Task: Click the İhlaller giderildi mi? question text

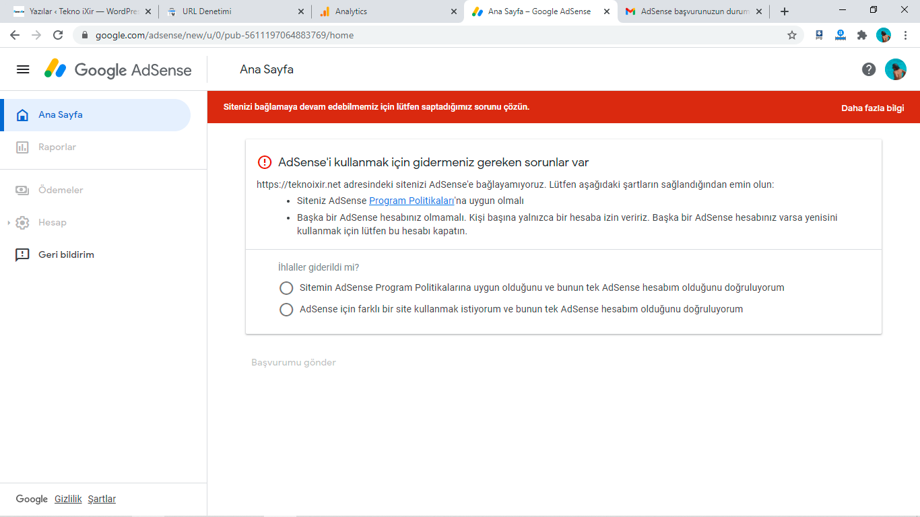Action: coord(319,267)
